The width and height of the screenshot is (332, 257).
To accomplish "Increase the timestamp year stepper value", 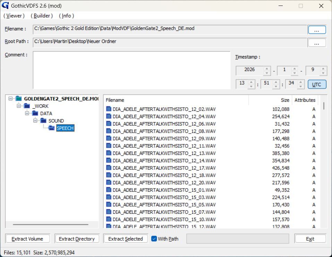I will click(x=267, y=68).
